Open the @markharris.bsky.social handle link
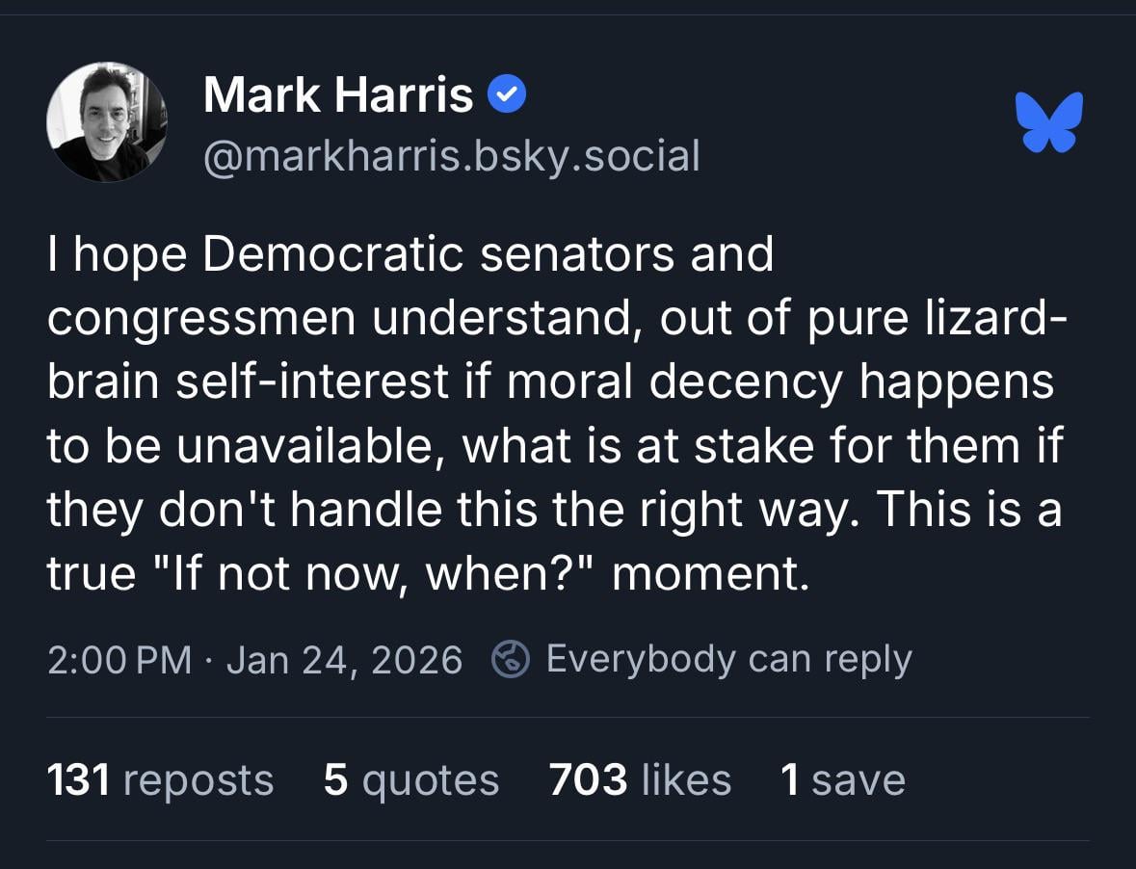Image resolution: width=1136 pixels, height=869 pixels. pos(451,155)
